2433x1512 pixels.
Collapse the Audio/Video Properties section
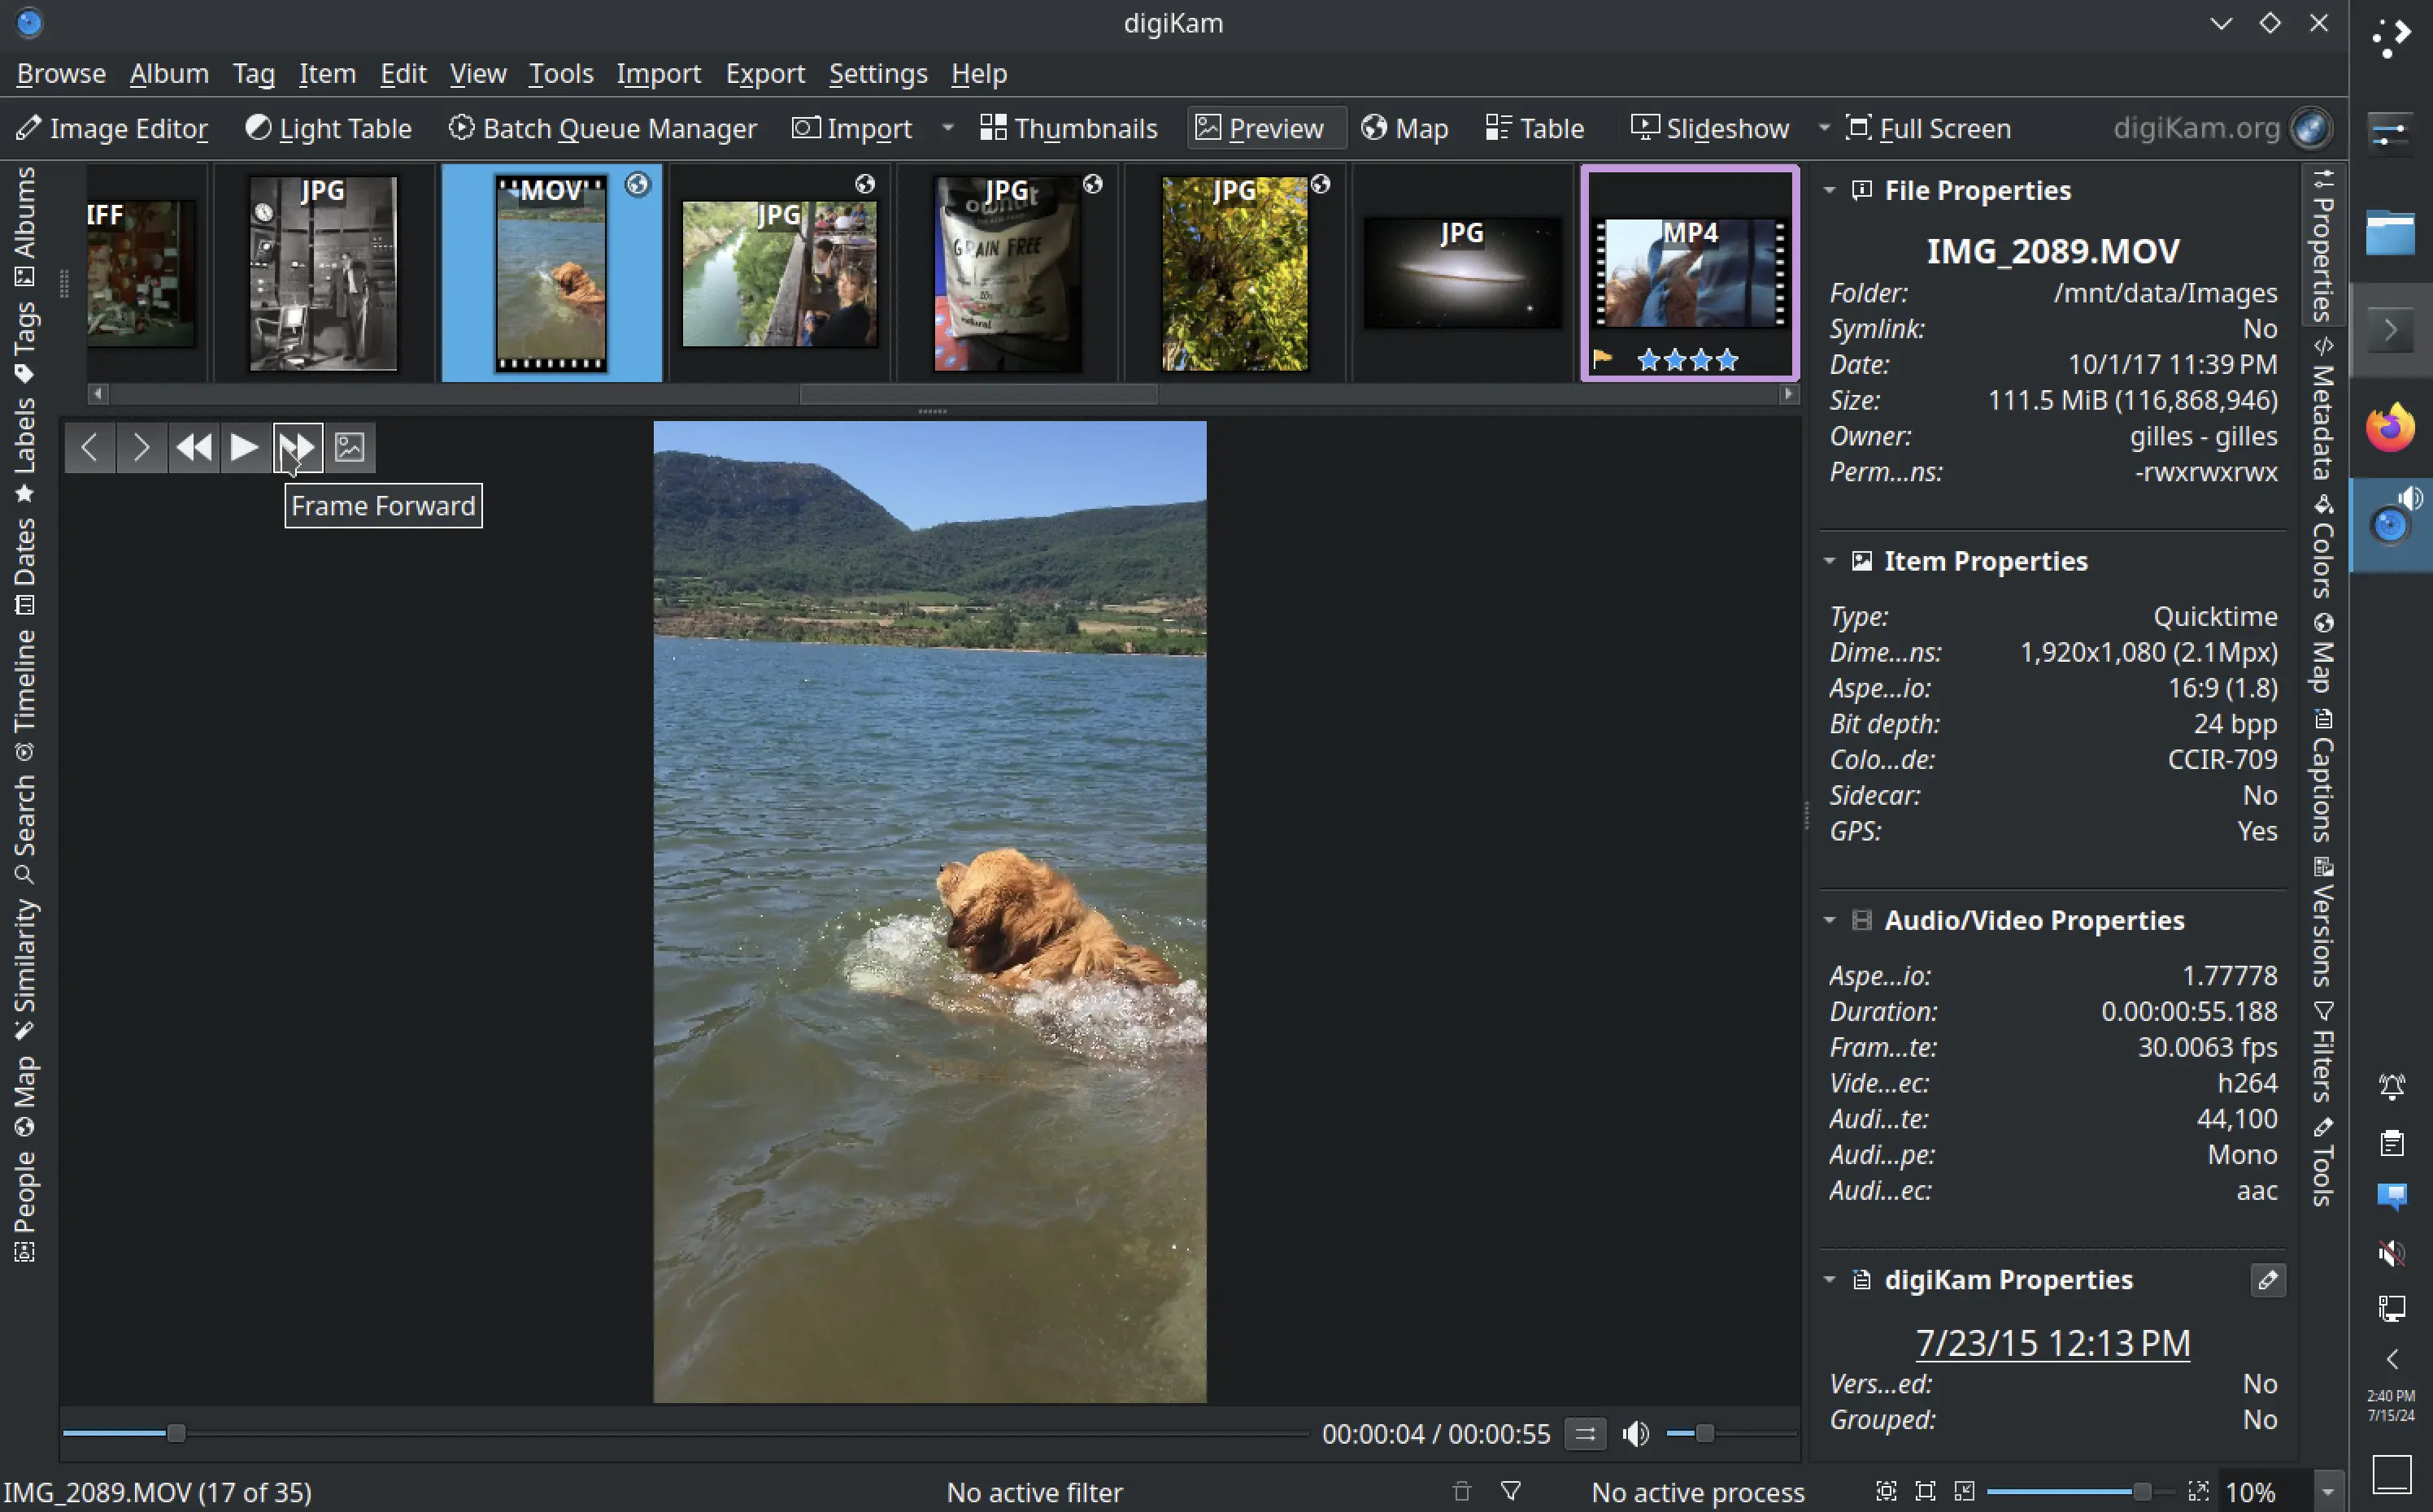pyautogui.click(x=1829, y=920)
